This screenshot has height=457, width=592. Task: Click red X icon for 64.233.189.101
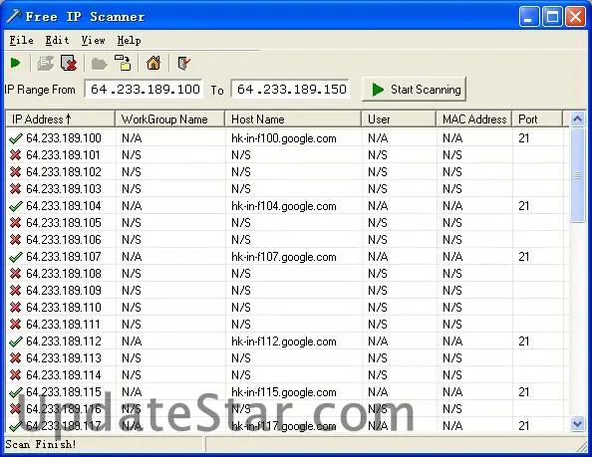(16, 155)
